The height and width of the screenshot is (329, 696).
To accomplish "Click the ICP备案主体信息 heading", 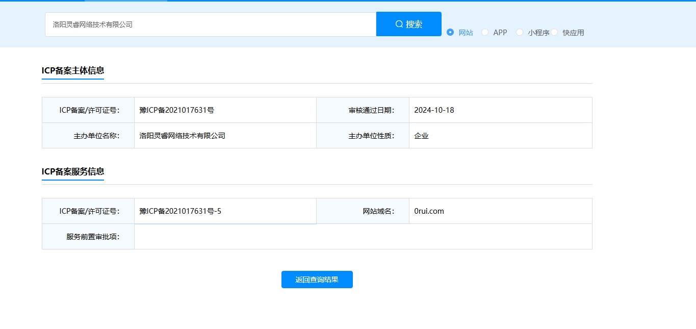I will tap(73, 70).
